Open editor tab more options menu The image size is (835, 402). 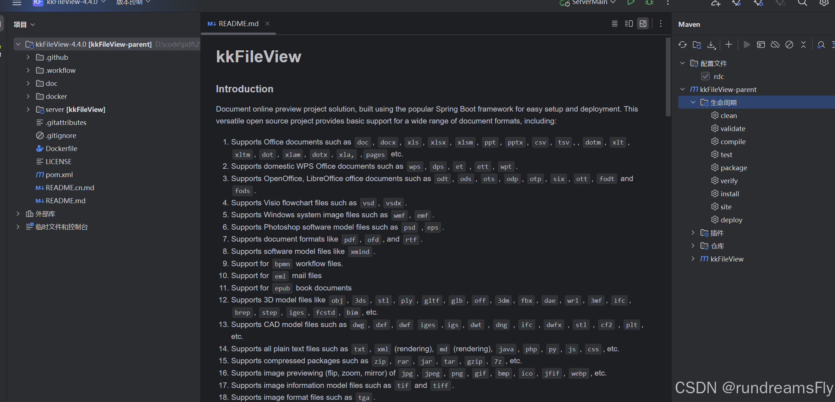point(661,24)
